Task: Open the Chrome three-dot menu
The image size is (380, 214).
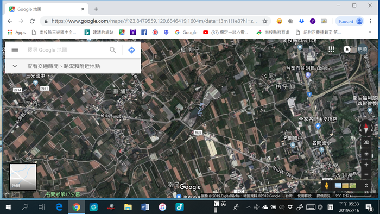Action: point(370,21)
